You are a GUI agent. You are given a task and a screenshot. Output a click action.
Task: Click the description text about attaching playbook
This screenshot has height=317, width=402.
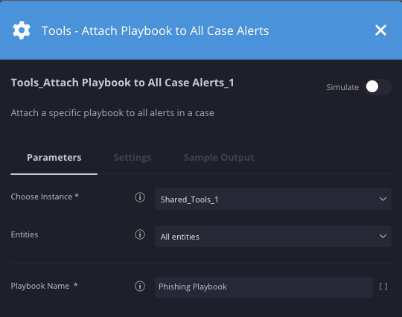coord(112,113)
